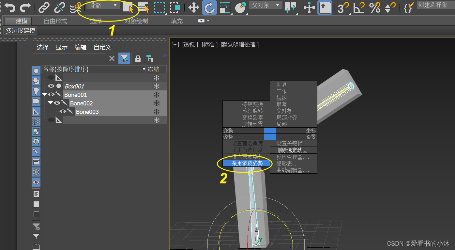455x250 pixels.
Task: Choose rectangular selection region tool
Action: (159, 8)
